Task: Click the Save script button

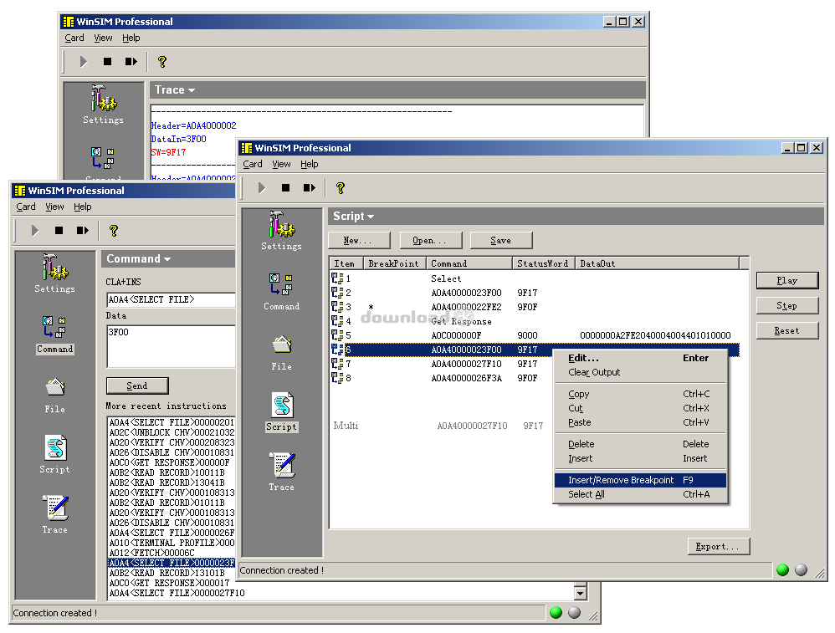Action: [x=501, y=241]
